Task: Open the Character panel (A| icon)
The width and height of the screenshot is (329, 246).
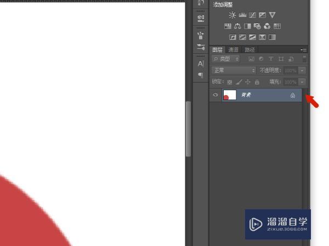Action: (x=201, y=63)
